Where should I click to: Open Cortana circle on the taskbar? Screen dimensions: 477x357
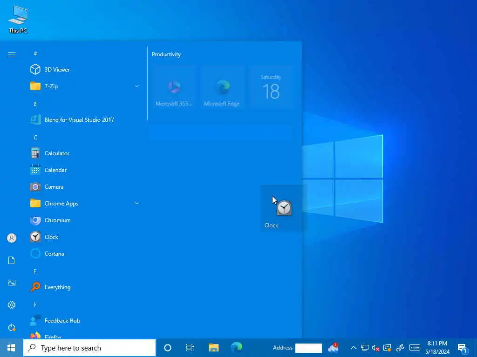coord(168,348)
